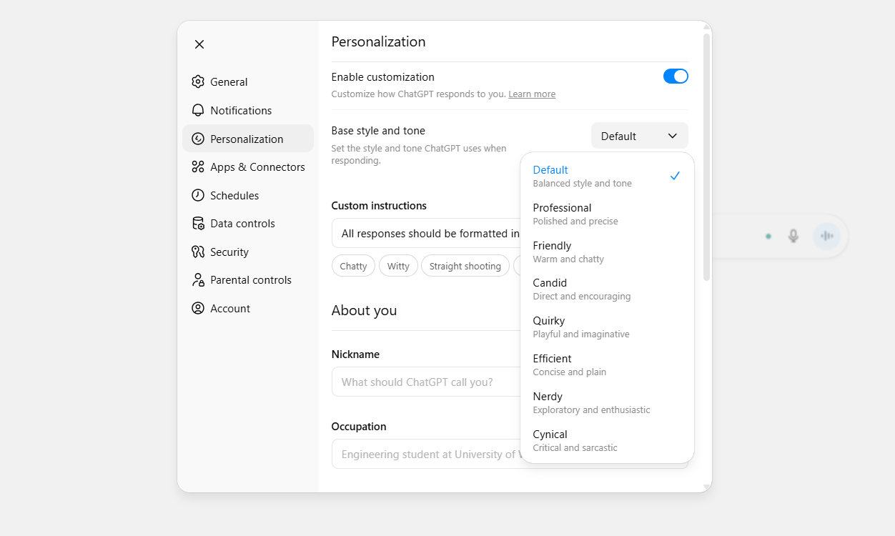The height and width of the screenshot is (536, 895).
Task: Click the microphone icon behind dialog
Action: click(x=793, y=236)
